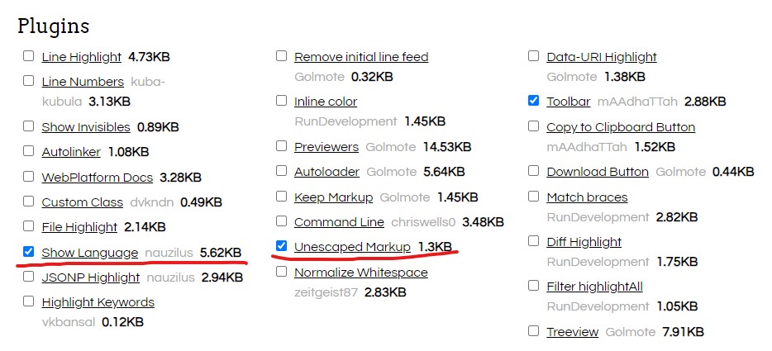This screenshot has height=351, width=772.
Task: Tick the Normalize Whitespace checkbox
Action: (281, 271)
